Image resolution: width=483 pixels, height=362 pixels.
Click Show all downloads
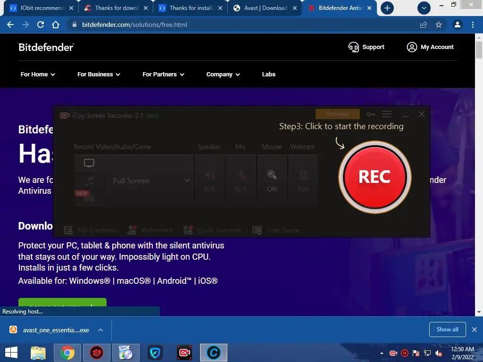(447, 329)
